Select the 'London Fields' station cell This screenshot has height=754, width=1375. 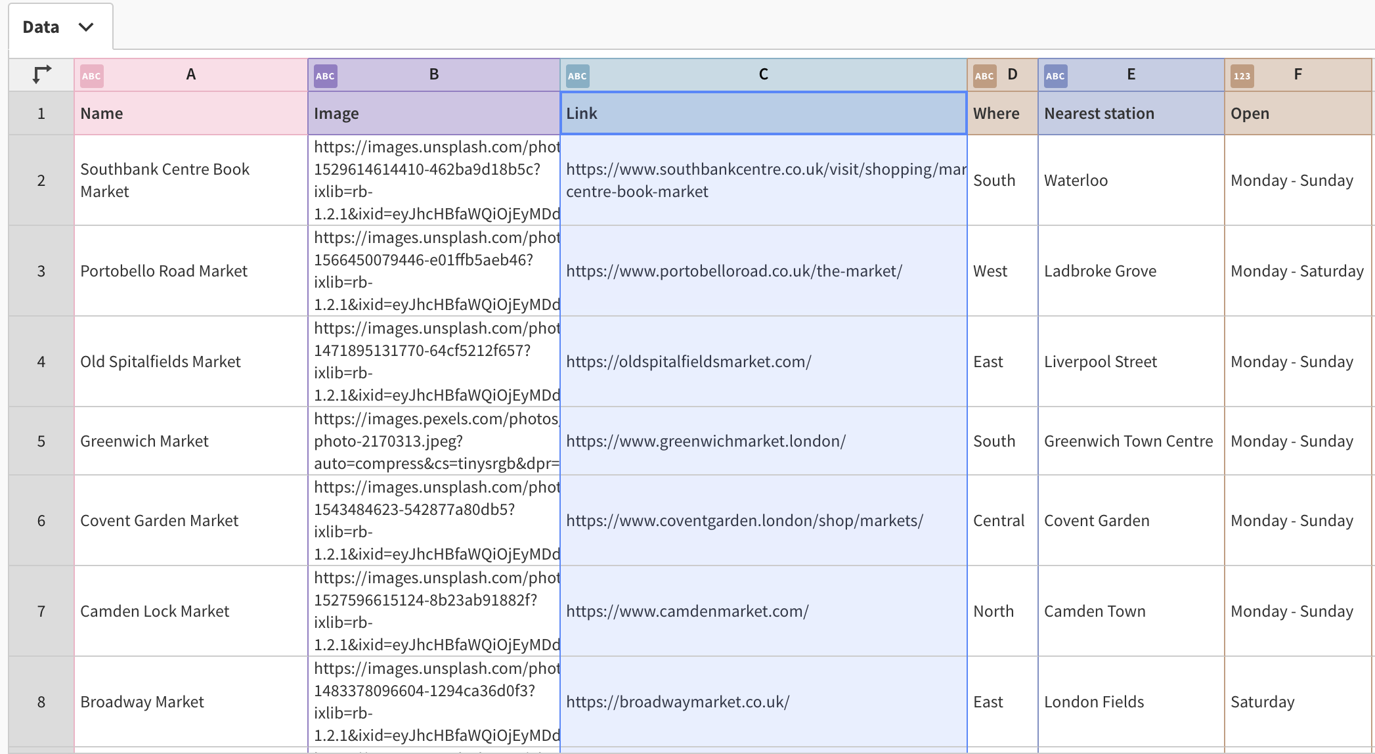point(1131,702)
